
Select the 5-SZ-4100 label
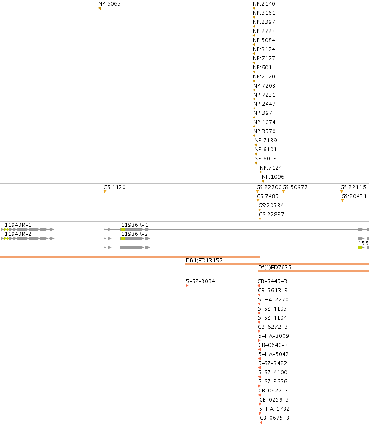pos(273,373)
